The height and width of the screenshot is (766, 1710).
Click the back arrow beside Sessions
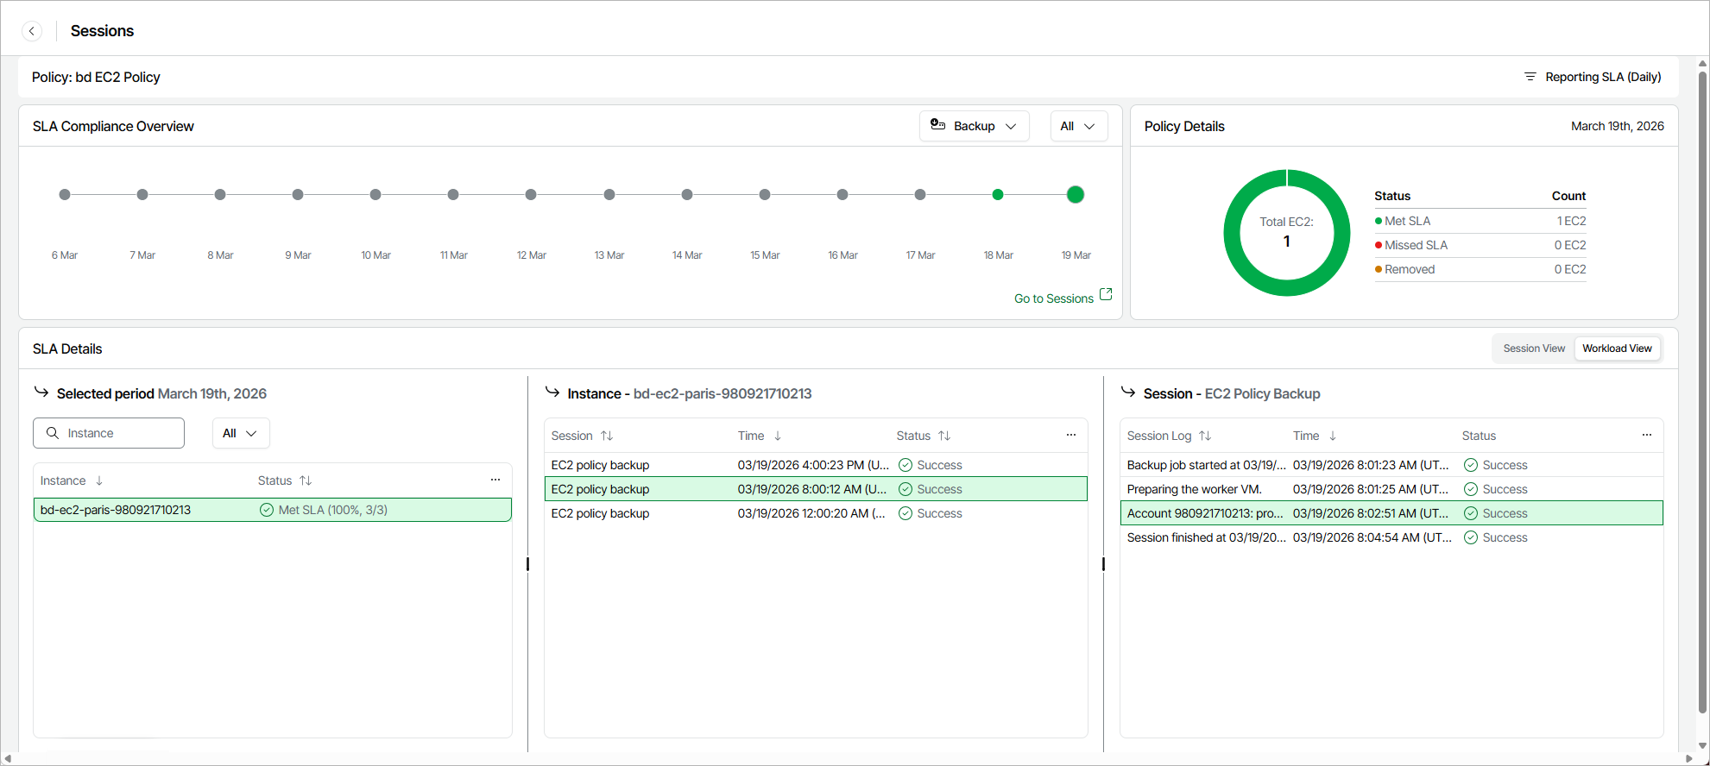tap(32, 31)
